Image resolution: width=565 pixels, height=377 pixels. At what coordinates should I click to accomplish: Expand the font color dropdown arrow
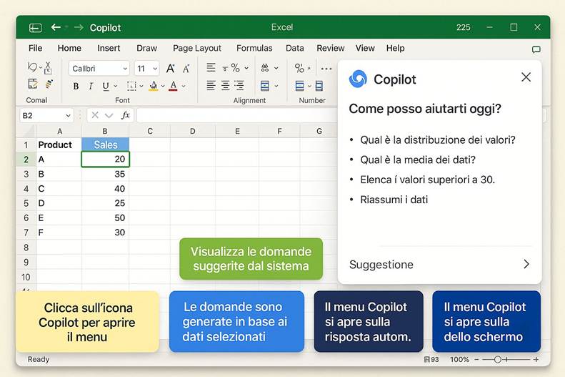coord(184,87)
